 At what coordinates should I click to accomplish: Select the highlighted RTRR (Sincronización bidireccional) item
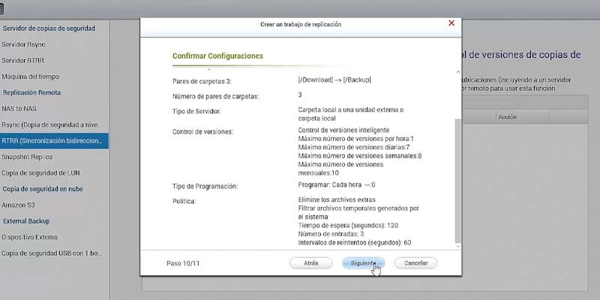[x=54, y=141]
